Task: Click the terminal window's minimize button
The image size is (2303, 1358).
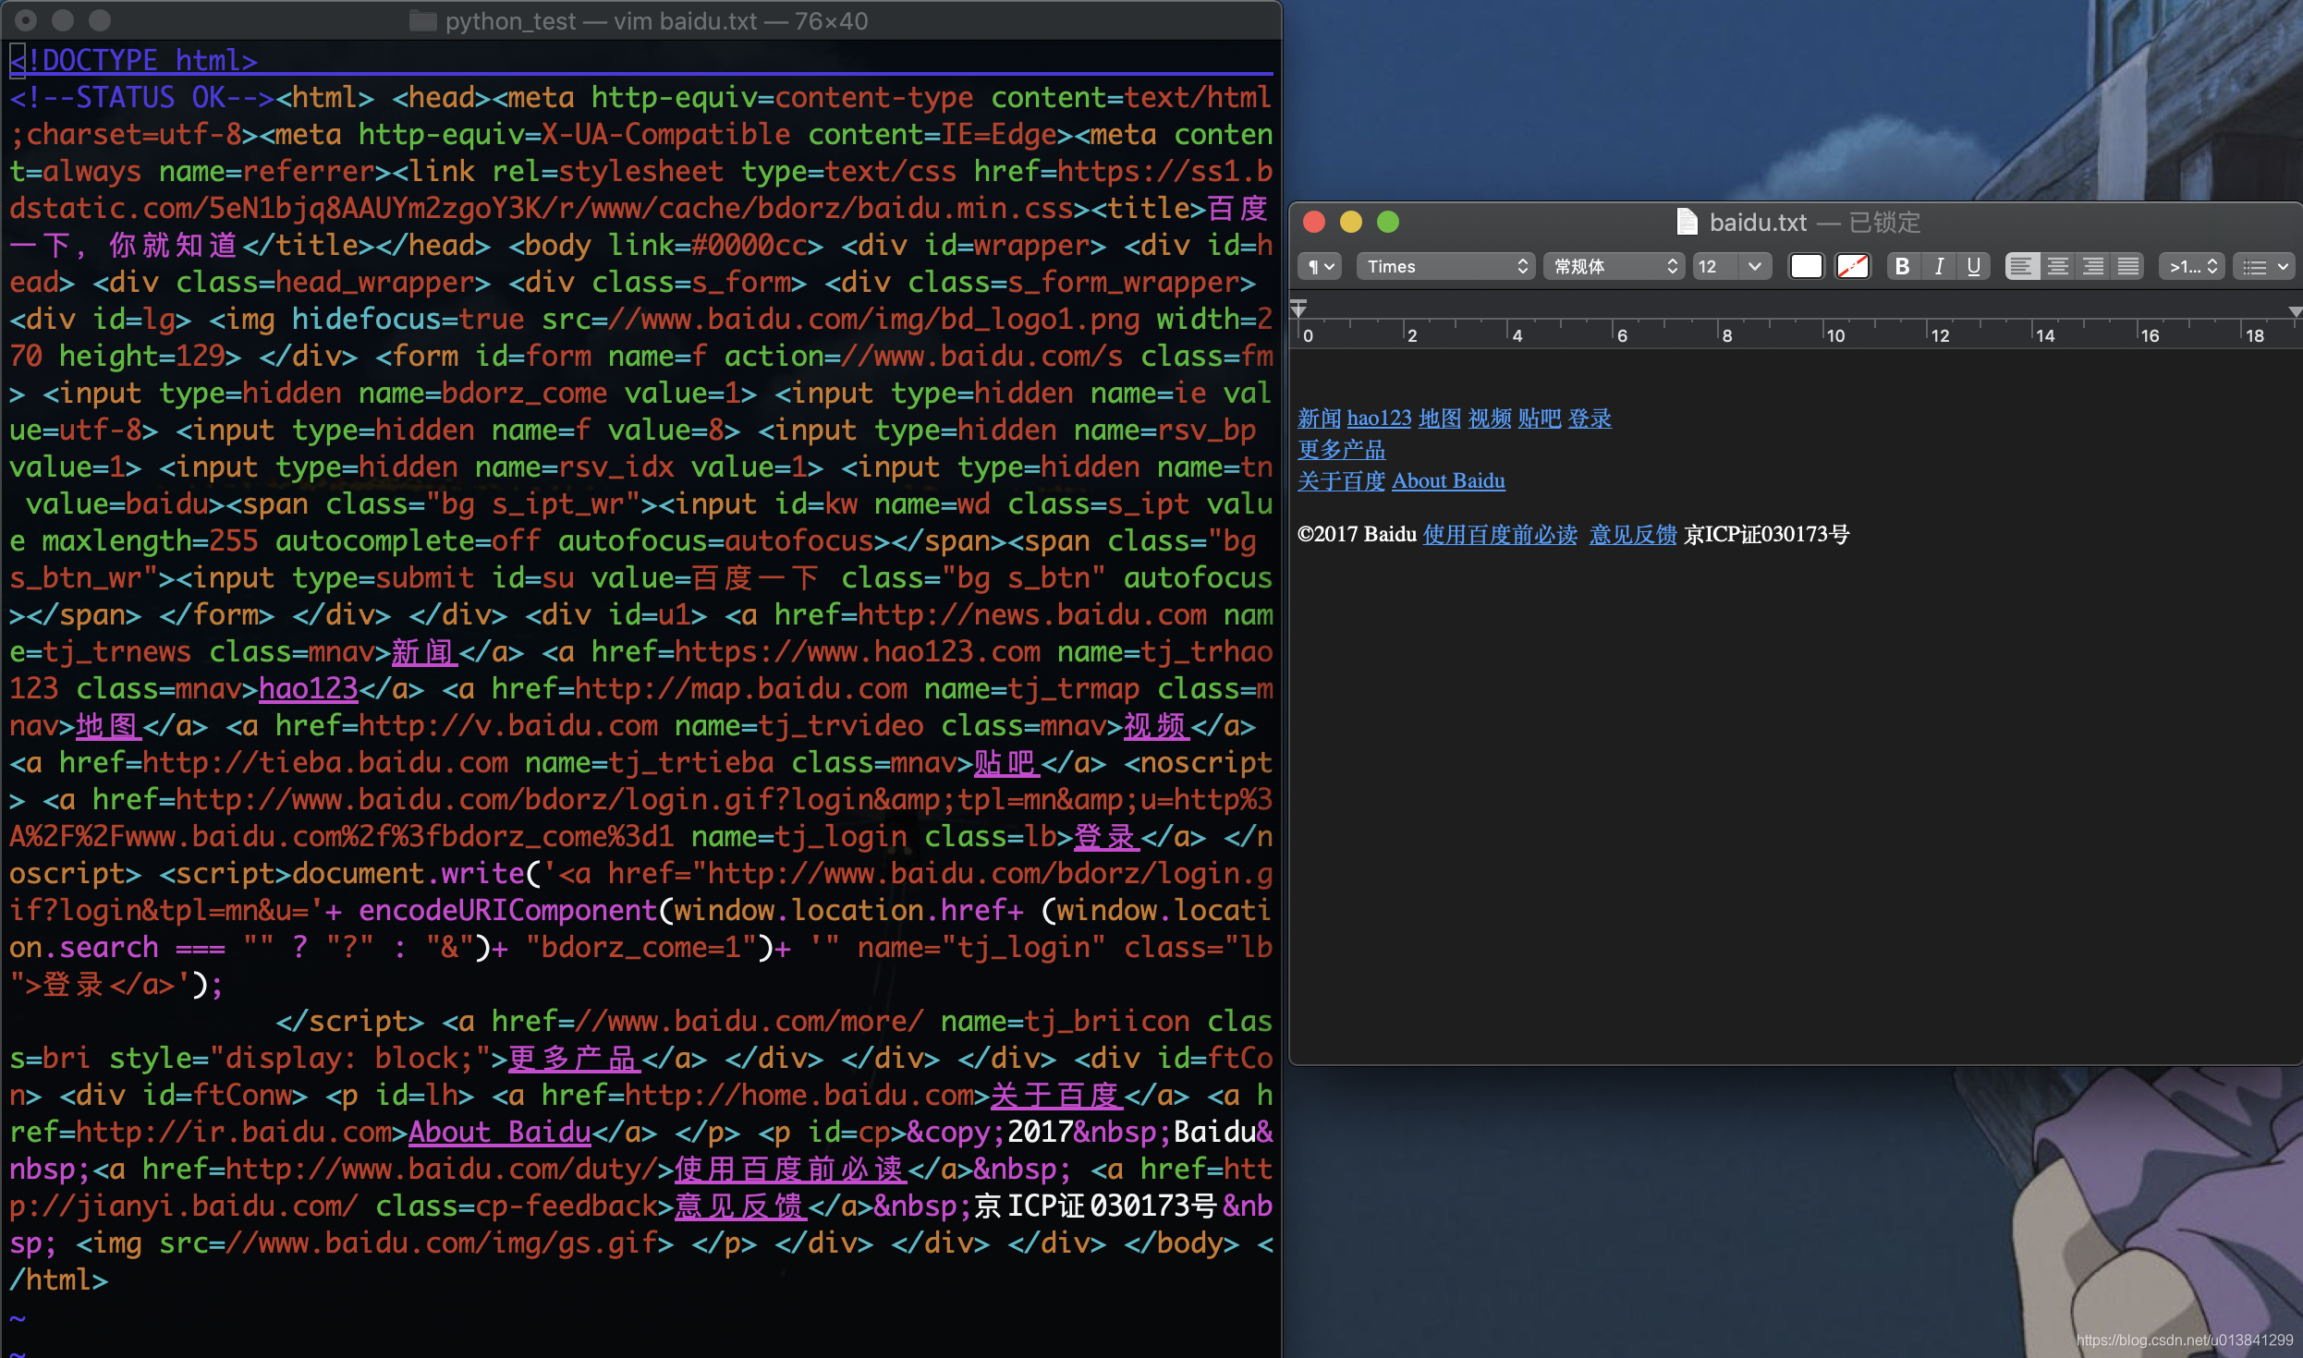Action: (x=63, y=20)
